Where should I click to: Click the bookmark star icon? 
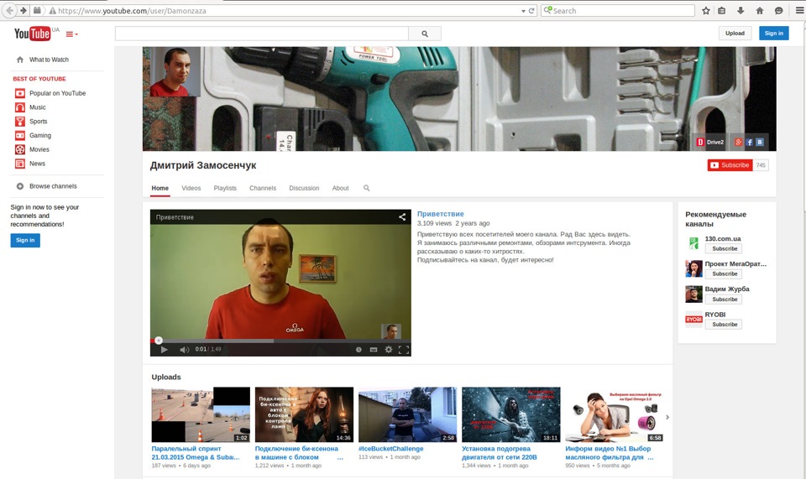(x=706, y=11)
